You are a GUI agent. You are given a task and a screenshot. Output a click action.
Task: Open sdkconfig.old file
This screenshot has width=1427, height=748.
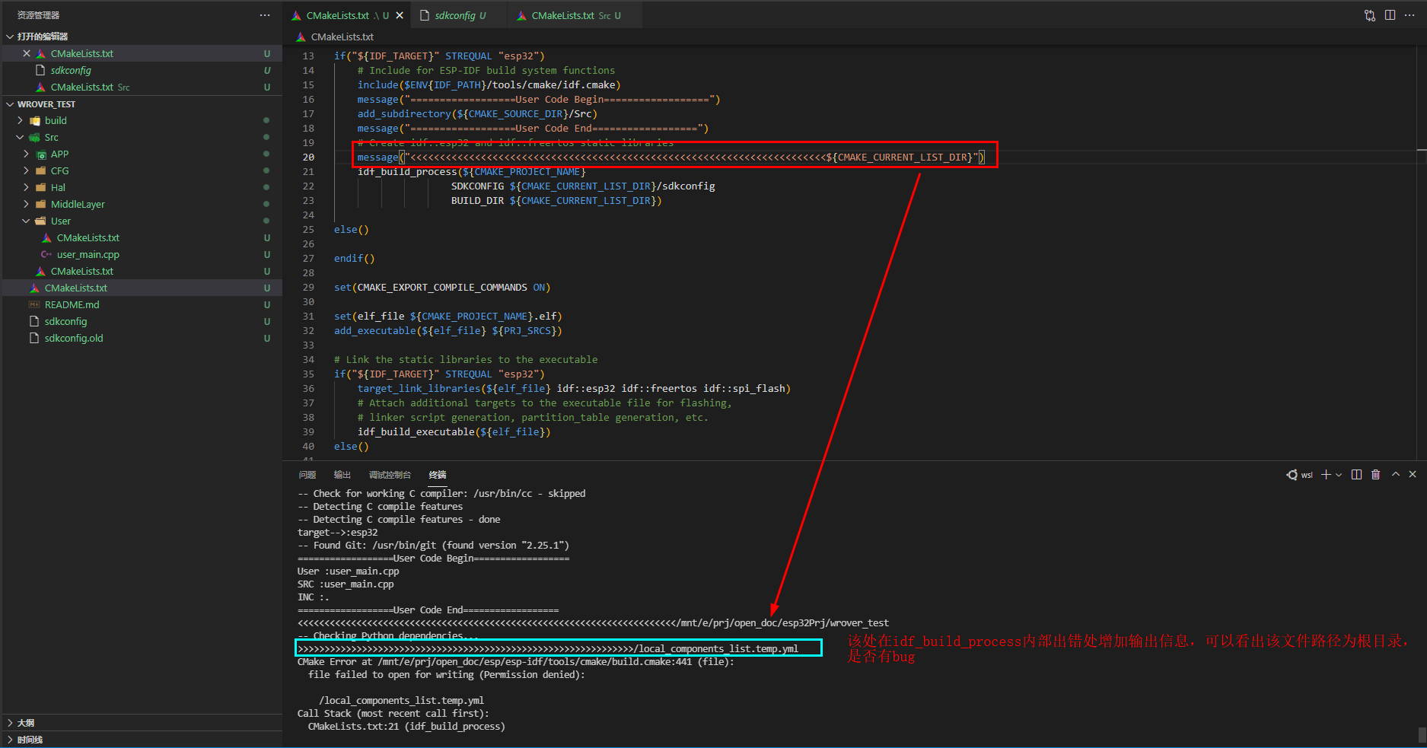tap(74, 338)
